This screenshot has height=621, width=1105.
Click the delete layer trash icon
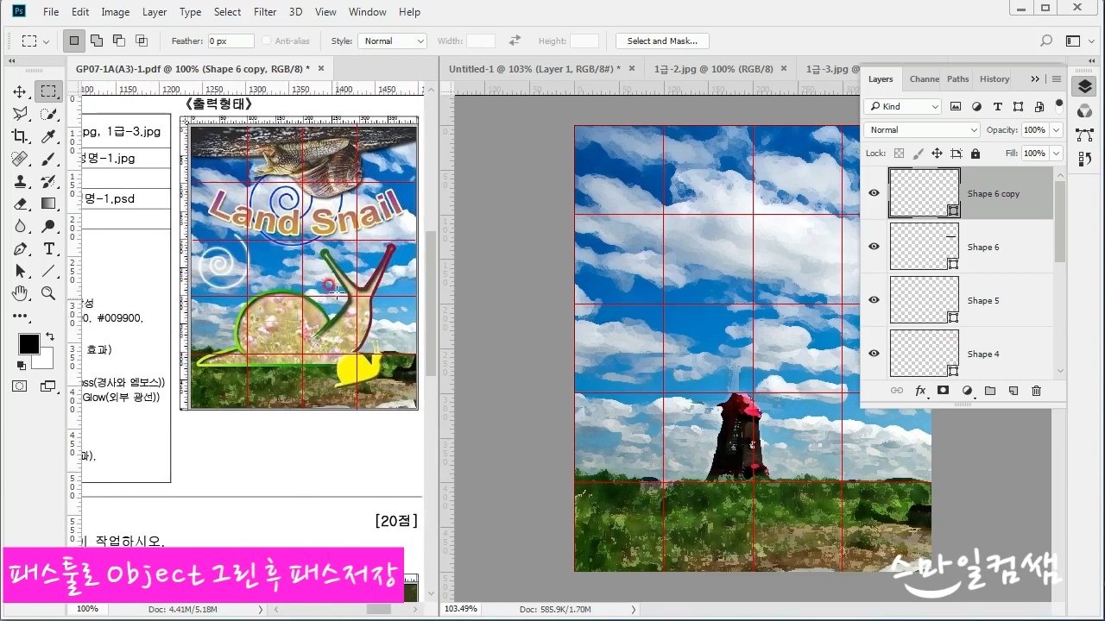pos(1036,391)
